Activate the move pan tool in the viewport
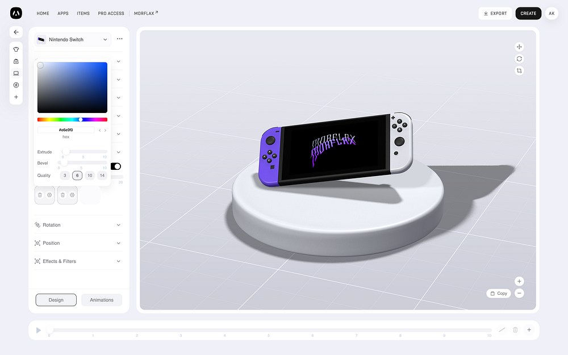568x355 pixels. pos(519,47)
